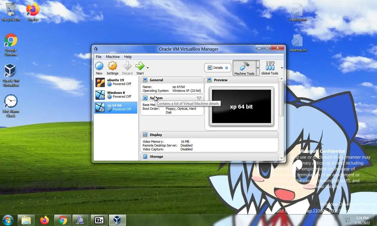Screen dimensions: 377x226
Task: Select the upper desktop.ini file icon
Action: (298, 12)
